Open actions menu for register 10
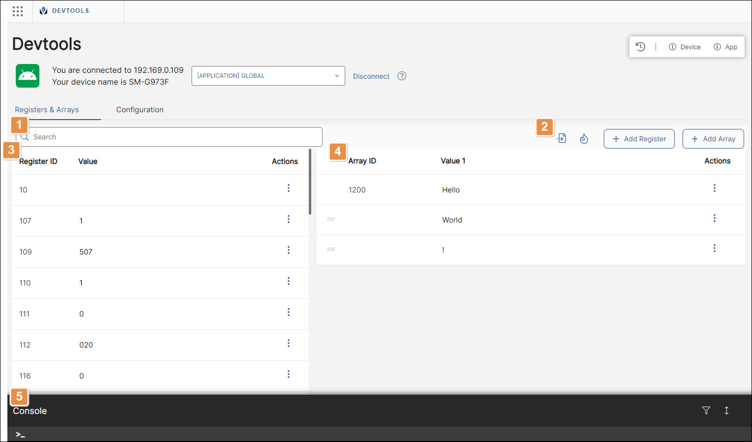 click(289, 189)
